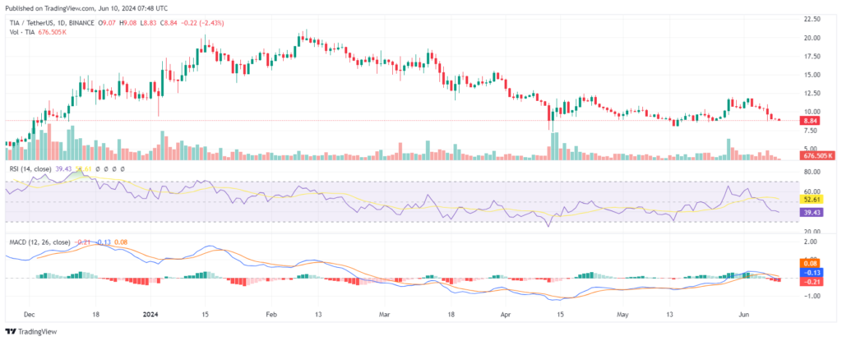Viewport: 842px width, 341px height.
Task: Click the May label on the time axis
Action: [622, 313]
